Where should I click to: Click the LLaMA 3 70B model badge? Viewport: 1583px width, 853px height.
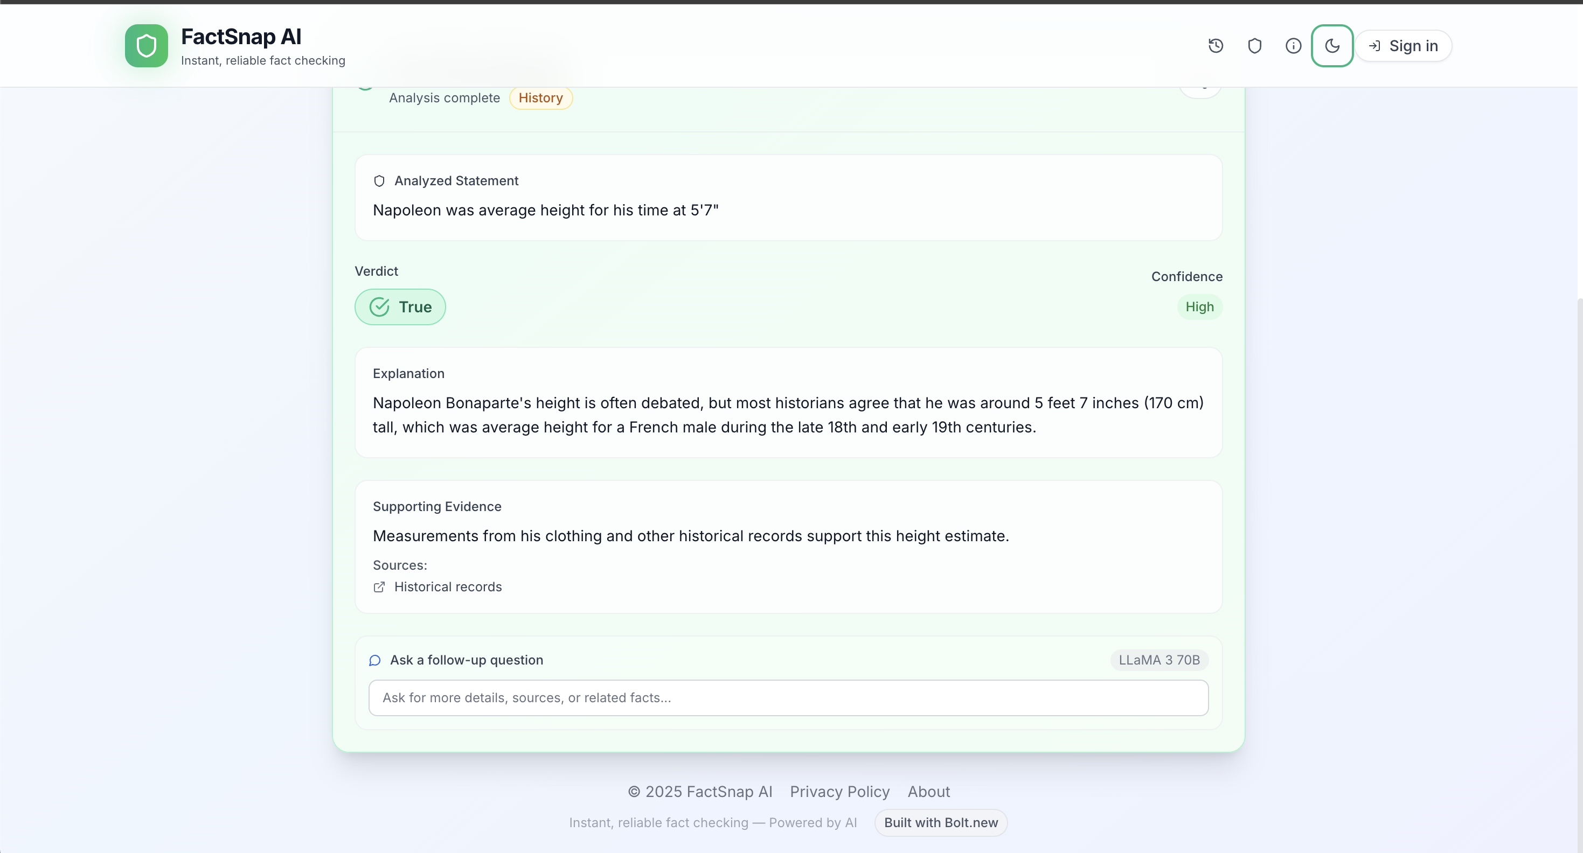click(x=1158, y=660)
